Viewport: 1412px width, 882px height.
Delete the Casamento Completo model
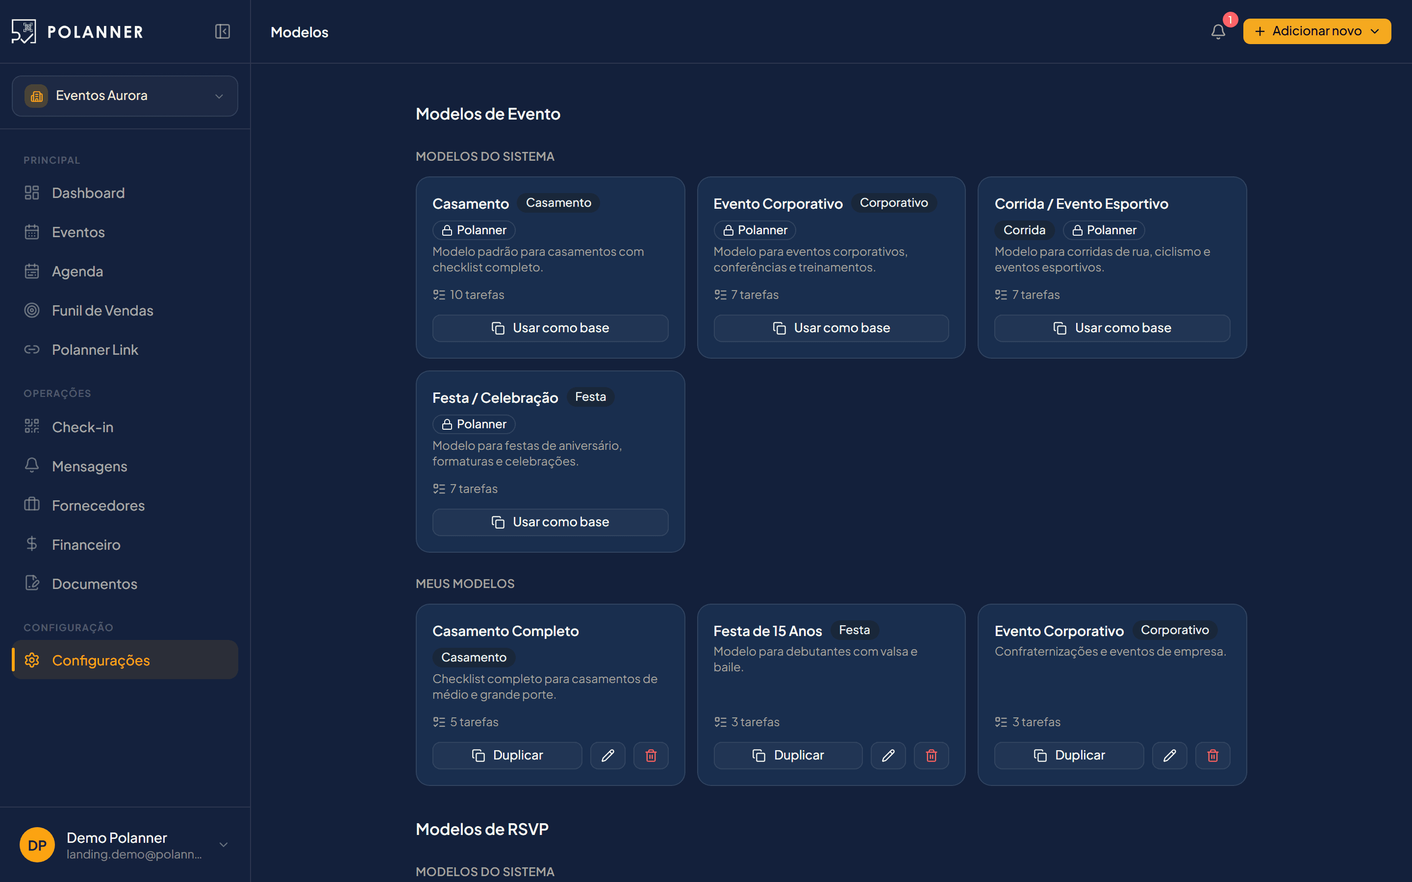[651, 756]
